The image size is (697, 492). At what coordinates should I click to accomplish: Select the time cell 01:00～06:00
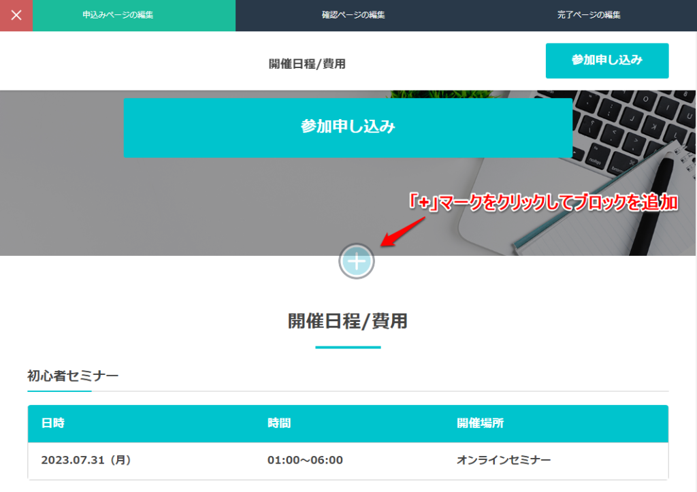point(305,460)
